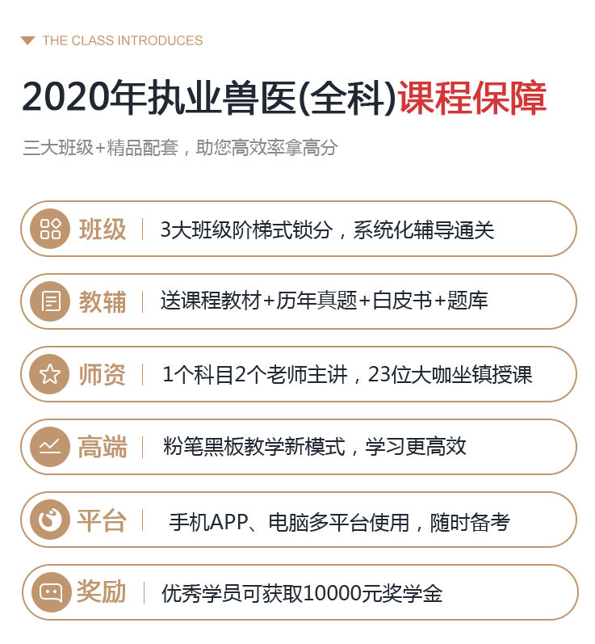Open the 粉笔黑板教学新模式 description
This screenshot has height=644, width=595.
coord(315,447)
